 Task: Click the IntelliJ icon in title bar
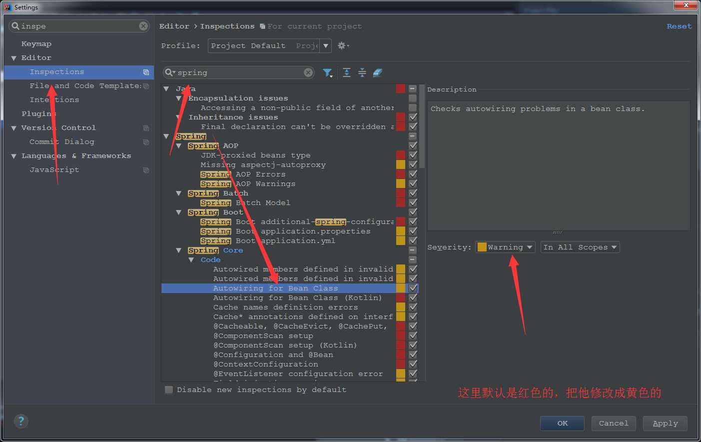coord(7,7)
